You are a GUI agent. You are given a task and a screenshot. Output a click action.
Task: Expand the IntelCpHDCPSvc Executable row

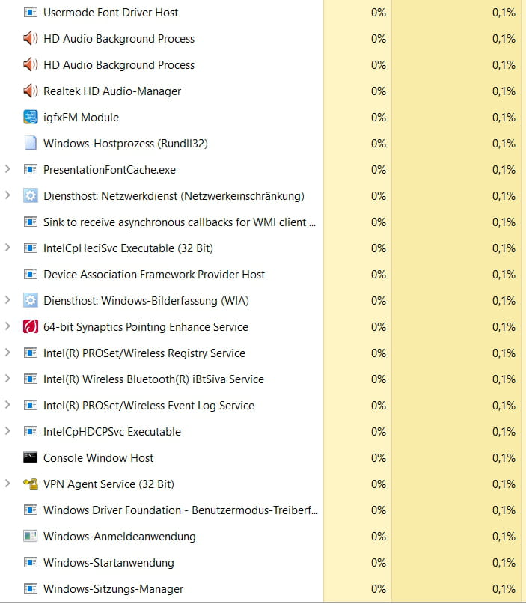tap(7, 431)
